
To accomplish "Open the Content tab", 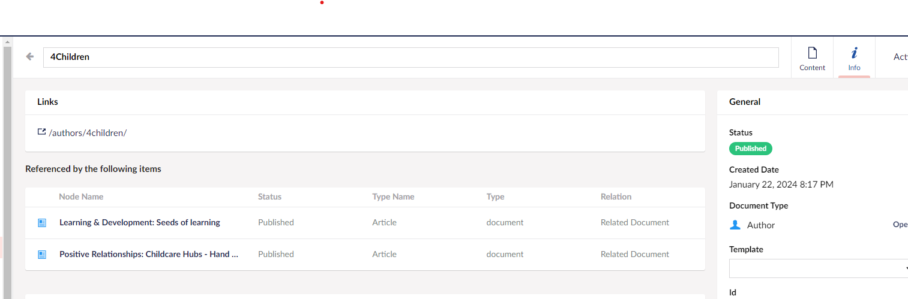I will click(x=812, y=58).
